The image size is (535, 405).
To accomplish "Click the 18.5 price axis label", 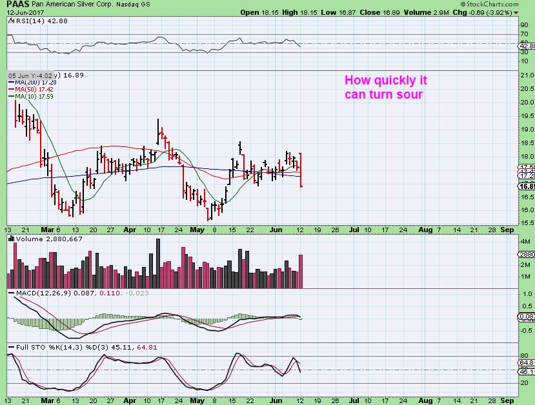I will click(x=527, y=143).
